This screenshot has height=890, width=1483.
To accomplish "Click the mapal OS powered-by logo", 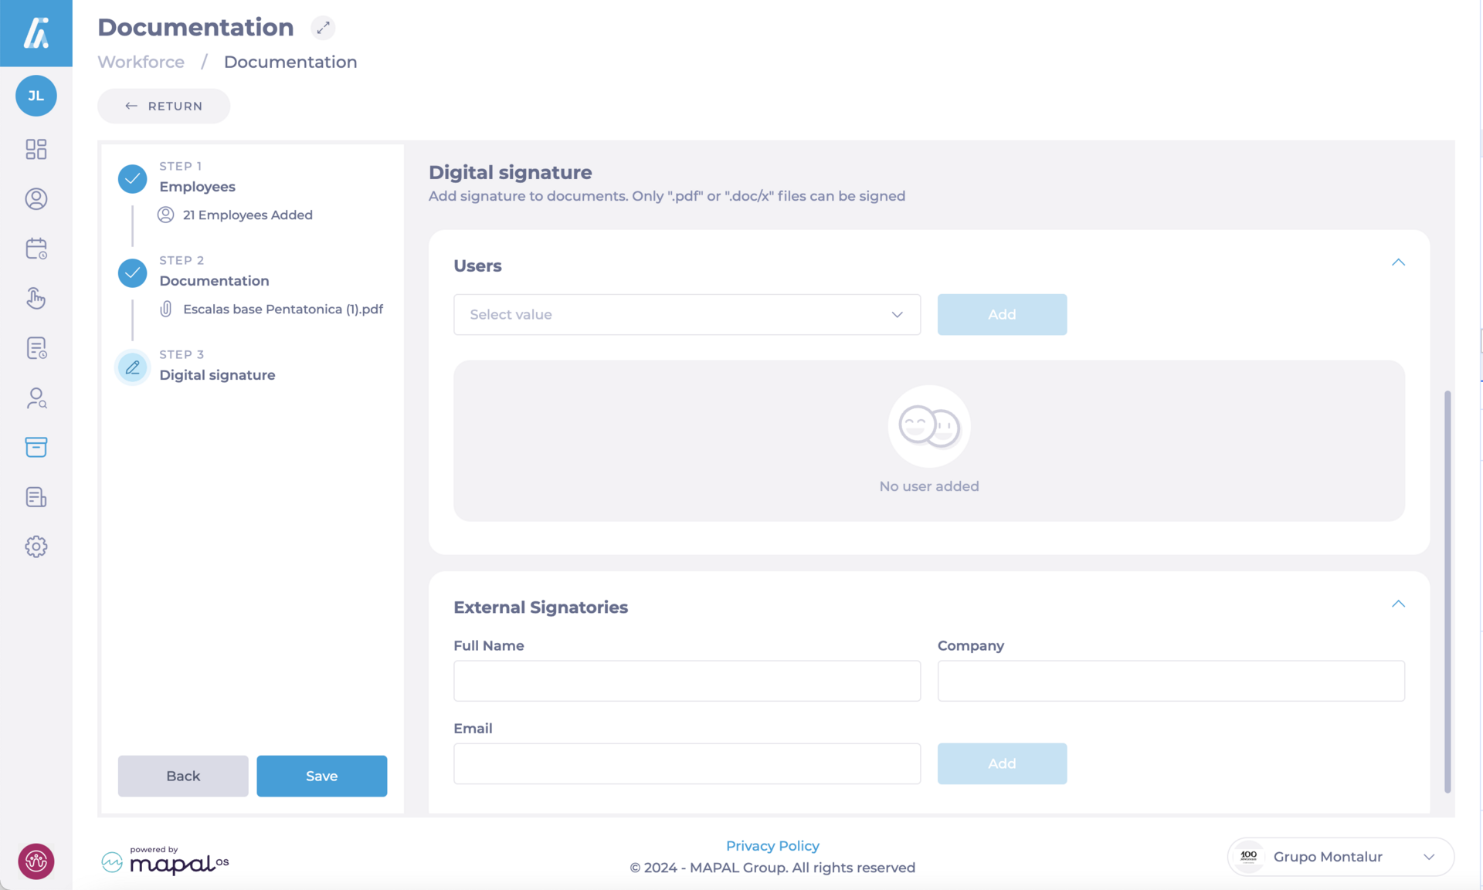I will [165, 860].
